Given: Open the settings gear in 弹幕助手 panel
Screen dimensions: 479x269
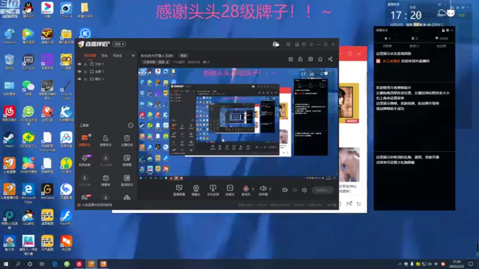Looking at the screenshot, I should [x=447, y=30].
